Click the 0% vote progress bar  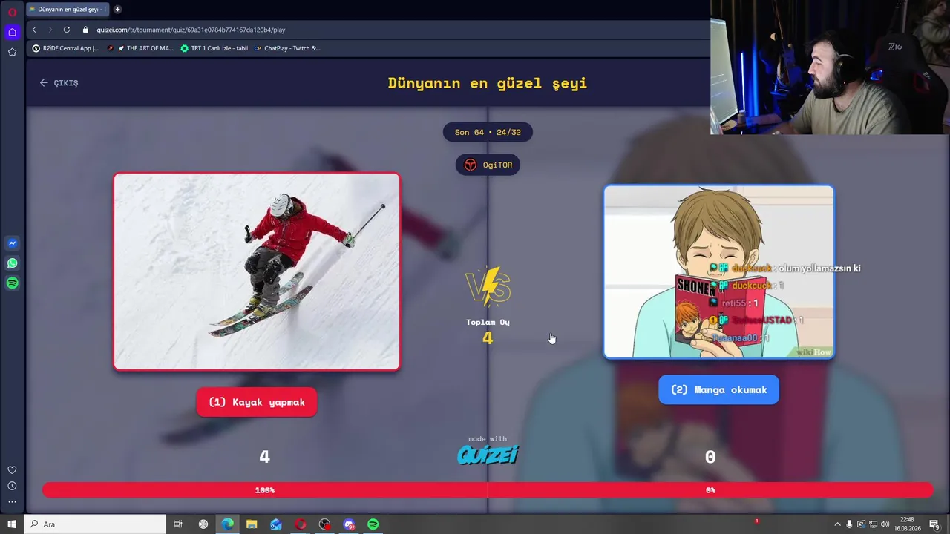[x=710, y=490]
